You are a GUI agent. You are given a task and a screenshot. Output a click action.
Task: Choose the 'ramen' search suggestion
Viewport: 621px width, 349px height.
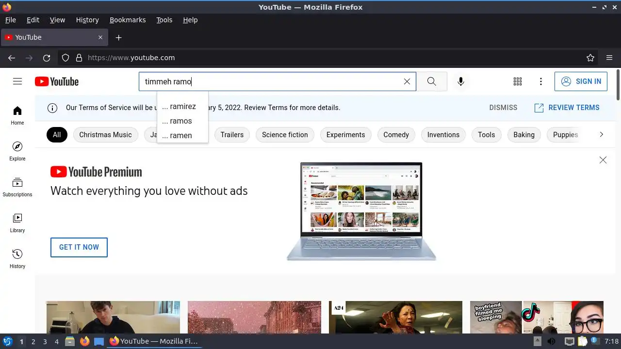182,135
